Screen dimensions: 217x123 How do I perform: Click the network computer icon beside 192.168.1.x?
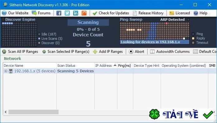11,71
